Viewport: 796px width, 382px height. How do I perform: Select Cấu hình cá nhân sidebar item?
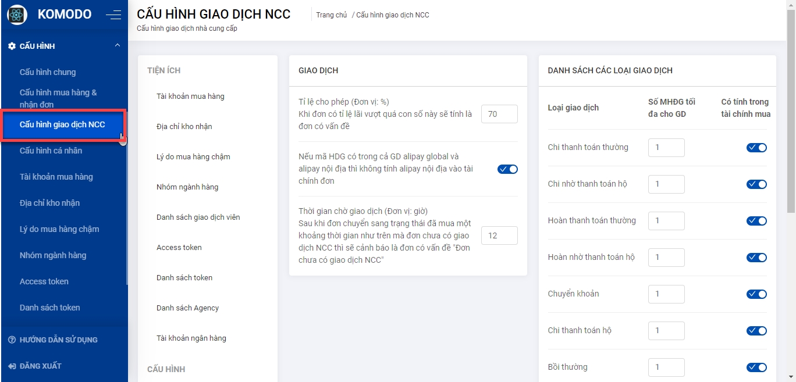pos(51,151)
